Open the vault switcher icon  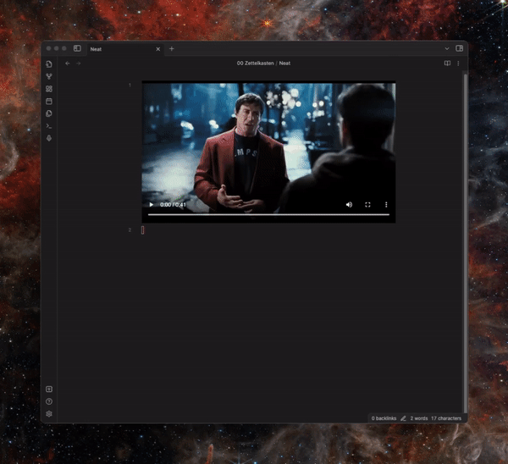pyautogui.click(x=49, y=389)
